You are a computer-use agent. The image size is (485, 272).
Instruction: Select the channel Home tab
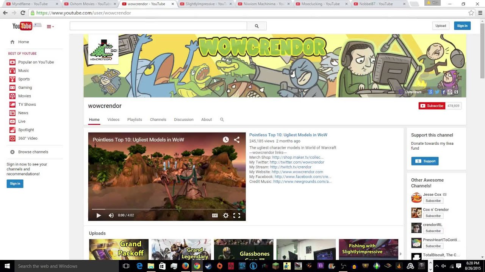pos(94,119)
